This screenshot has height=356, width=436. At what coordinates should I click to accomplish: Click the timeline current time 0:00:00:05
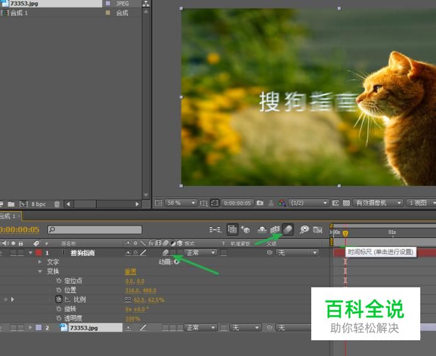coord(20,229)
